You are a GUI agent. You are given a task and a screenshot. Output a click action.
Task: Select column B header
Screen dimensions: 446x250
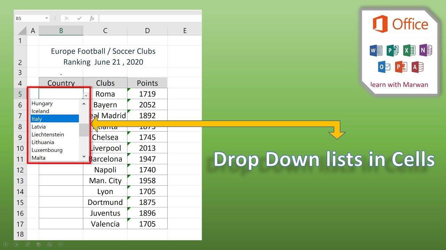point(61,31)
